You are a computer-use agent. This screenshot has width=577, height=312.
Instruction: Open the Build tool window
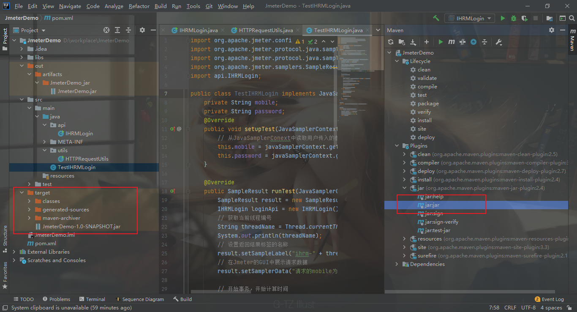pos(182,299)
